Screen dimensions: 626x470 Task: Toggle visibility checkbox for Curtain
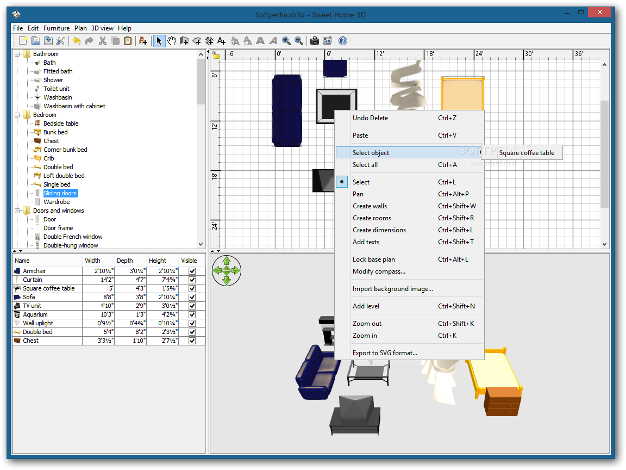[192, 280]
